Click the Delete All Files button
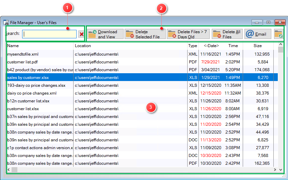Screen dimensions: 288x180 tap(227, 34)
